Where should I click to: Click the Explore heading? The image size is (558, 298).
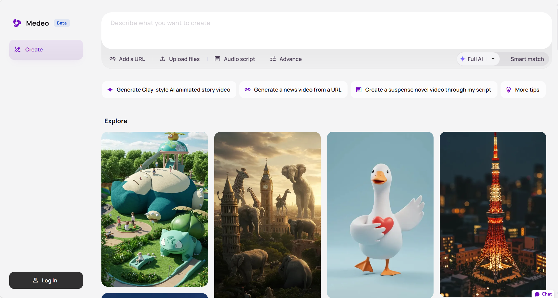coord(116,121)
